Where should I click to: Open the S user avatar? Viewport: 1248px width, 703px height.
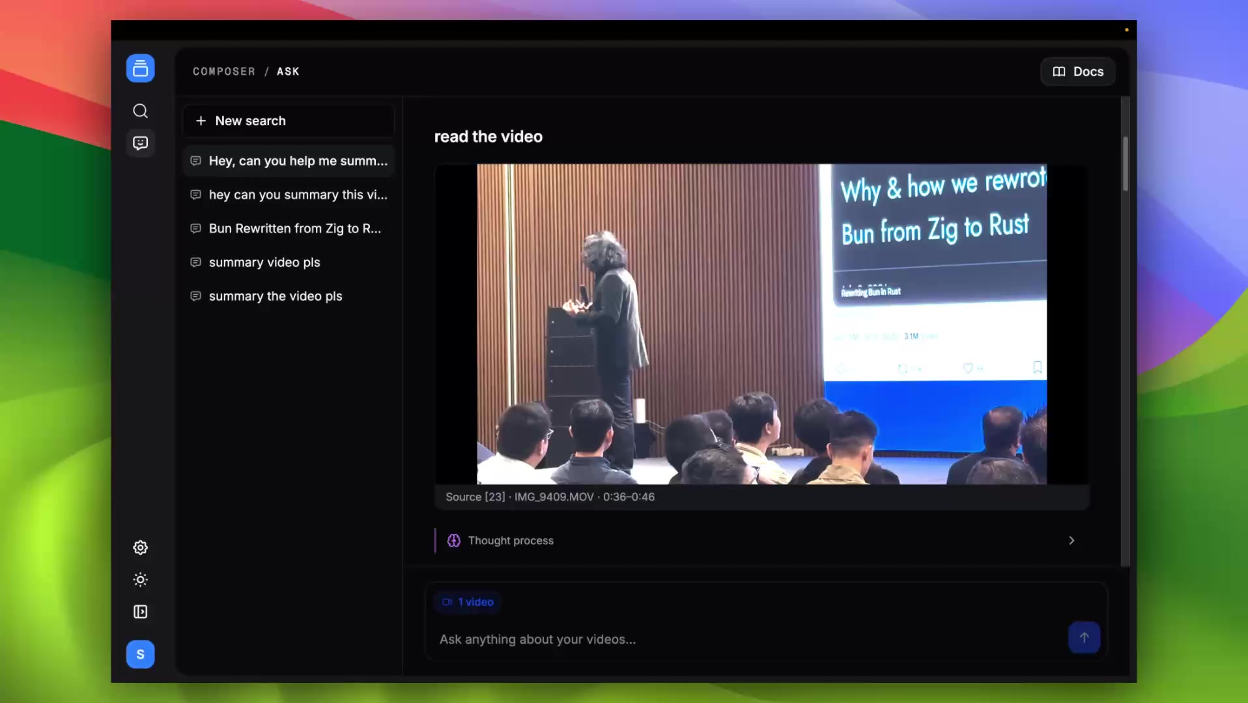(x=140, y=654)
